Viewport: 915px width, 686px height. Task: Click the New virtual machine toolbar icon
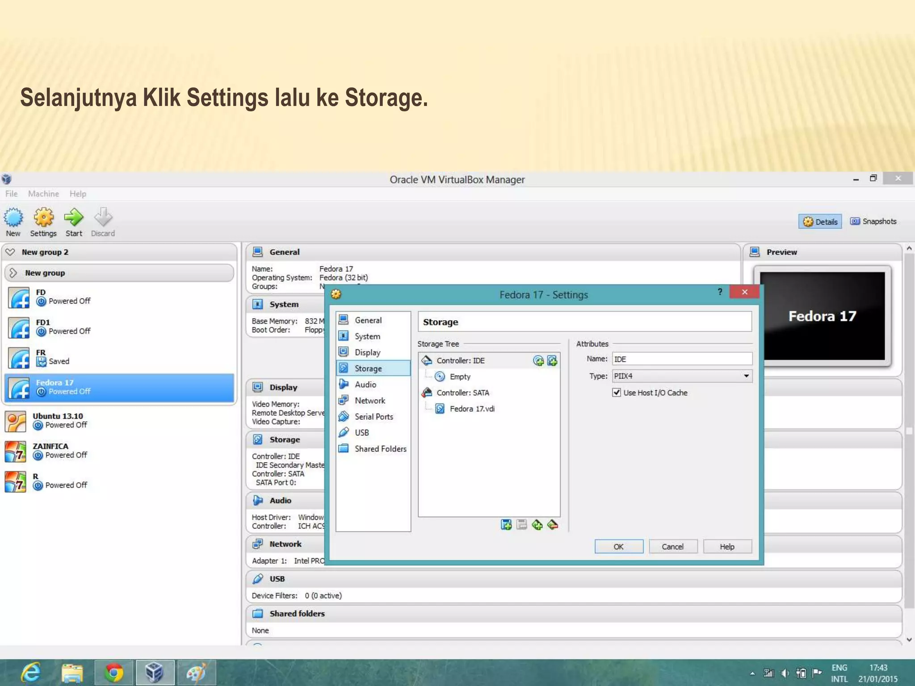click(13, 218)
